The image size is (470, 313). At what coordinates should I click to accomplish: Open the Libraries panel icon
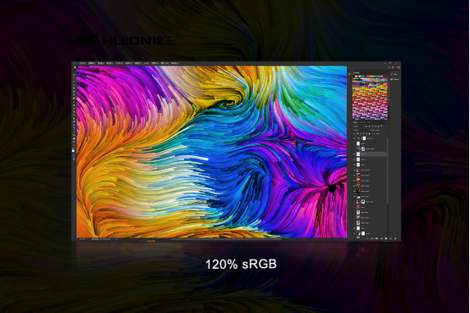tap(391, 79)
